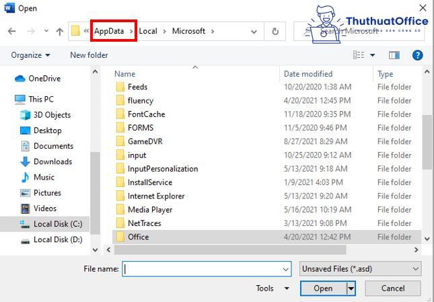
Task: Select OneDrive in navigation pane
Action: (38, 79)
